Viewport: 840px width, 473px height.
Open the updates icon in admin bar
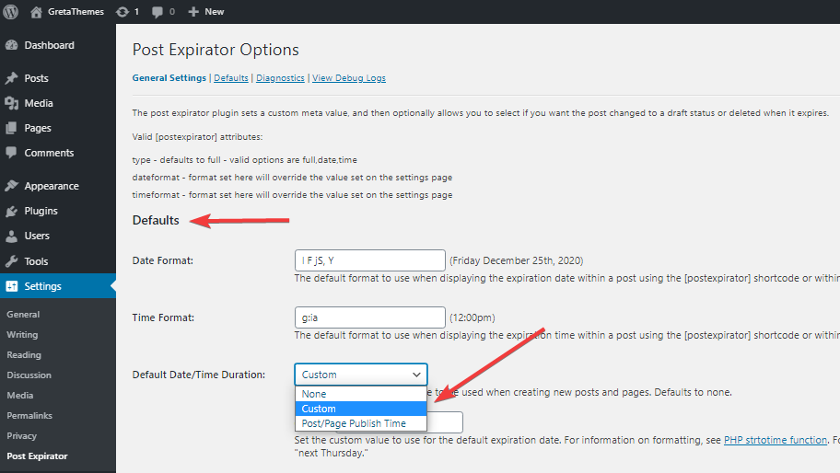pyautogui.click(x=122, y=12)
